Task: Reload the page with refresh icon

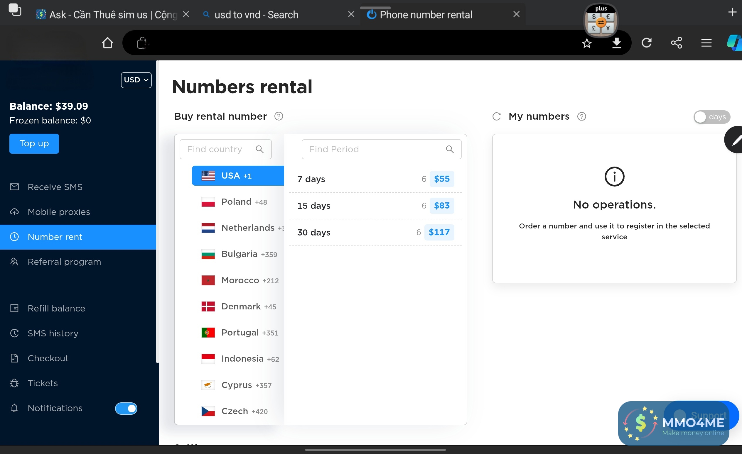Action: [x=646, y=43]
